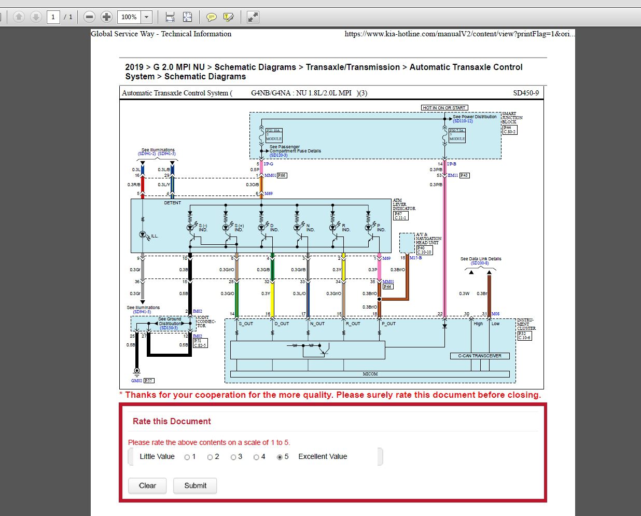641x516 pixels.
Task: Click the 'D_OUT' pin label
Action: 282,324
